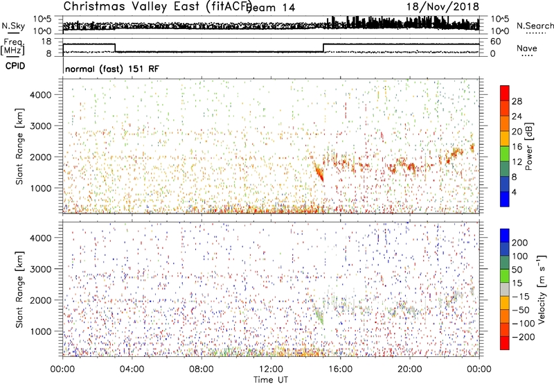
Task: Click the strong power echo streak before 15:00
Action: click(319, 172)
